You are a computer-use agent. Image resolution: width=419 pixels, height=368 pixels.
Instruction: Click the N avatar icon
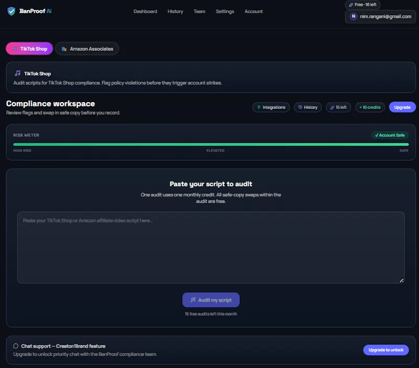pyautogui.click(x=353, y=17)
